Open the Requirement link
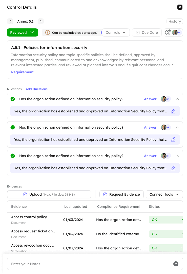The height and width of the screenshot is (274, 187). (x=22, y=72)
